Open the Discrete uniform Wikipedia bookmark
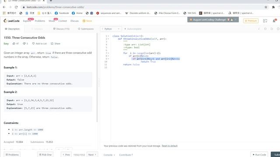The height and width of the screenshot is (157, 280). point(138,13)
